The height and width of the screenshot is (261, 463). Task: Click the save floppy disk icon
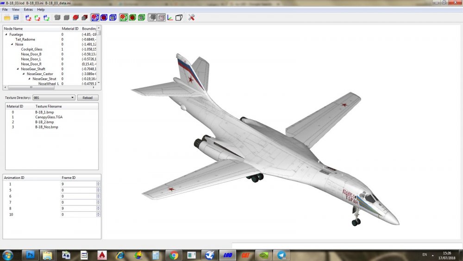click(x=16, y=18)
